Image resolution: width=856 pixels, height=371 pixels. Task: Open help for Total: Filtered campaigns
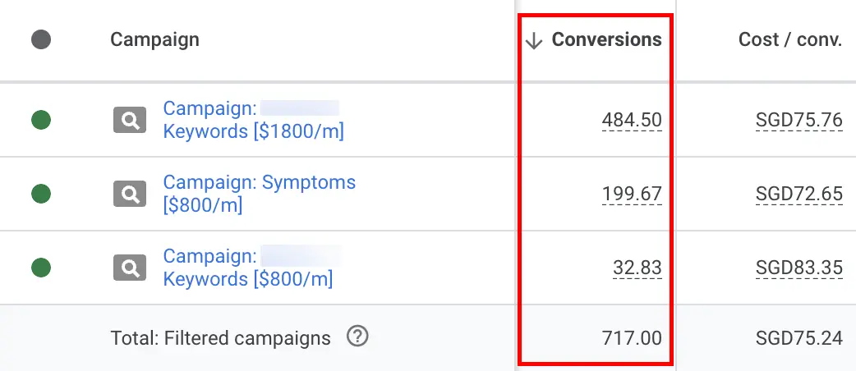click(x=357, y=337)
